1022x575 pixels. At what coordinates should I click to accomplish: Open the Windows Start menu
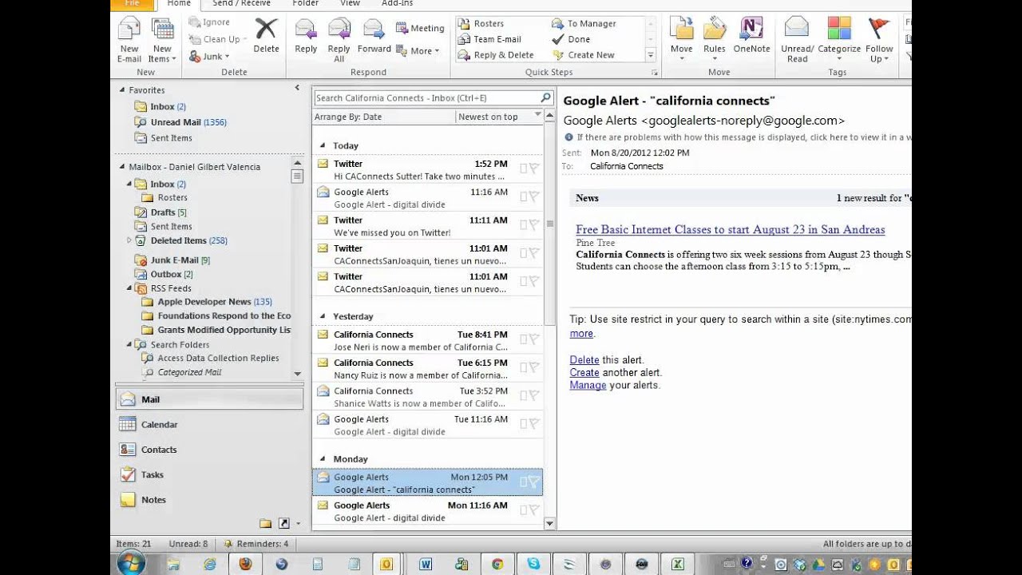[131, 562]
